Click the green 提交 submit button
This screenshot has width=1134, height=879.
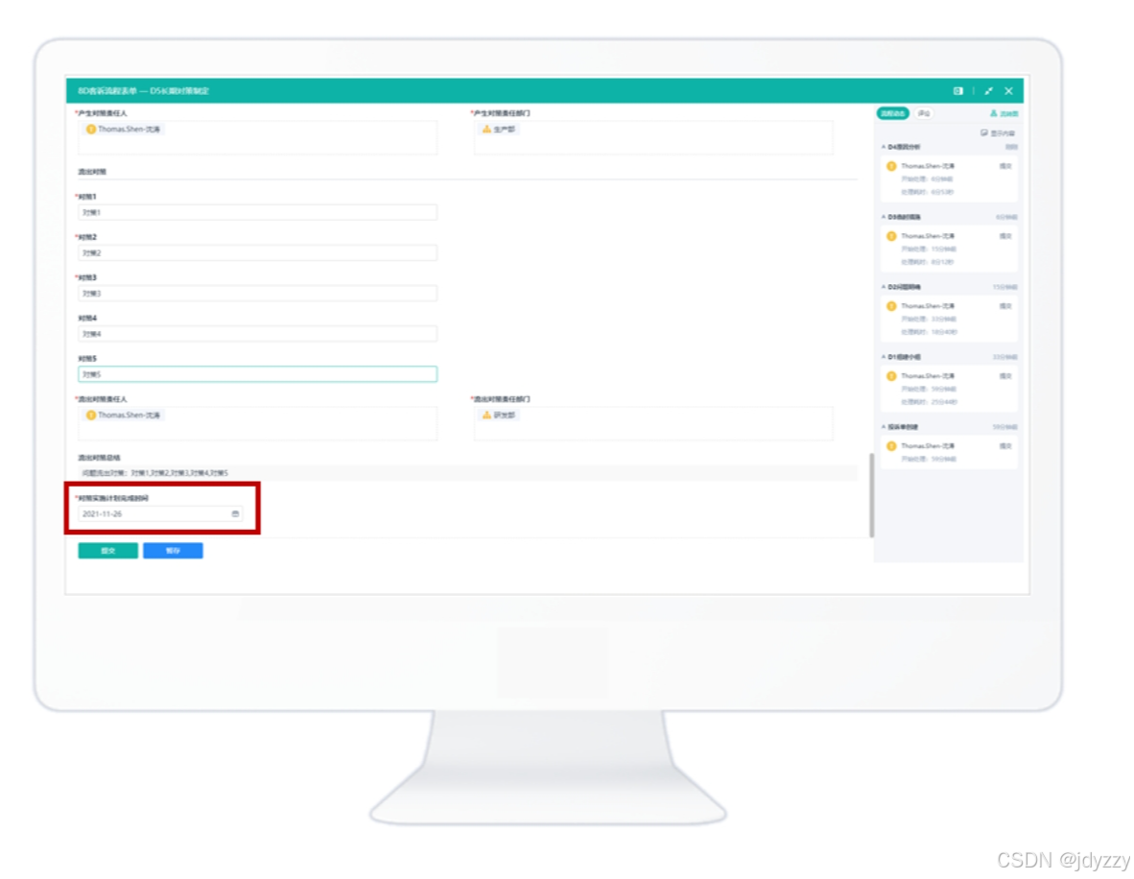coord(107,551)
